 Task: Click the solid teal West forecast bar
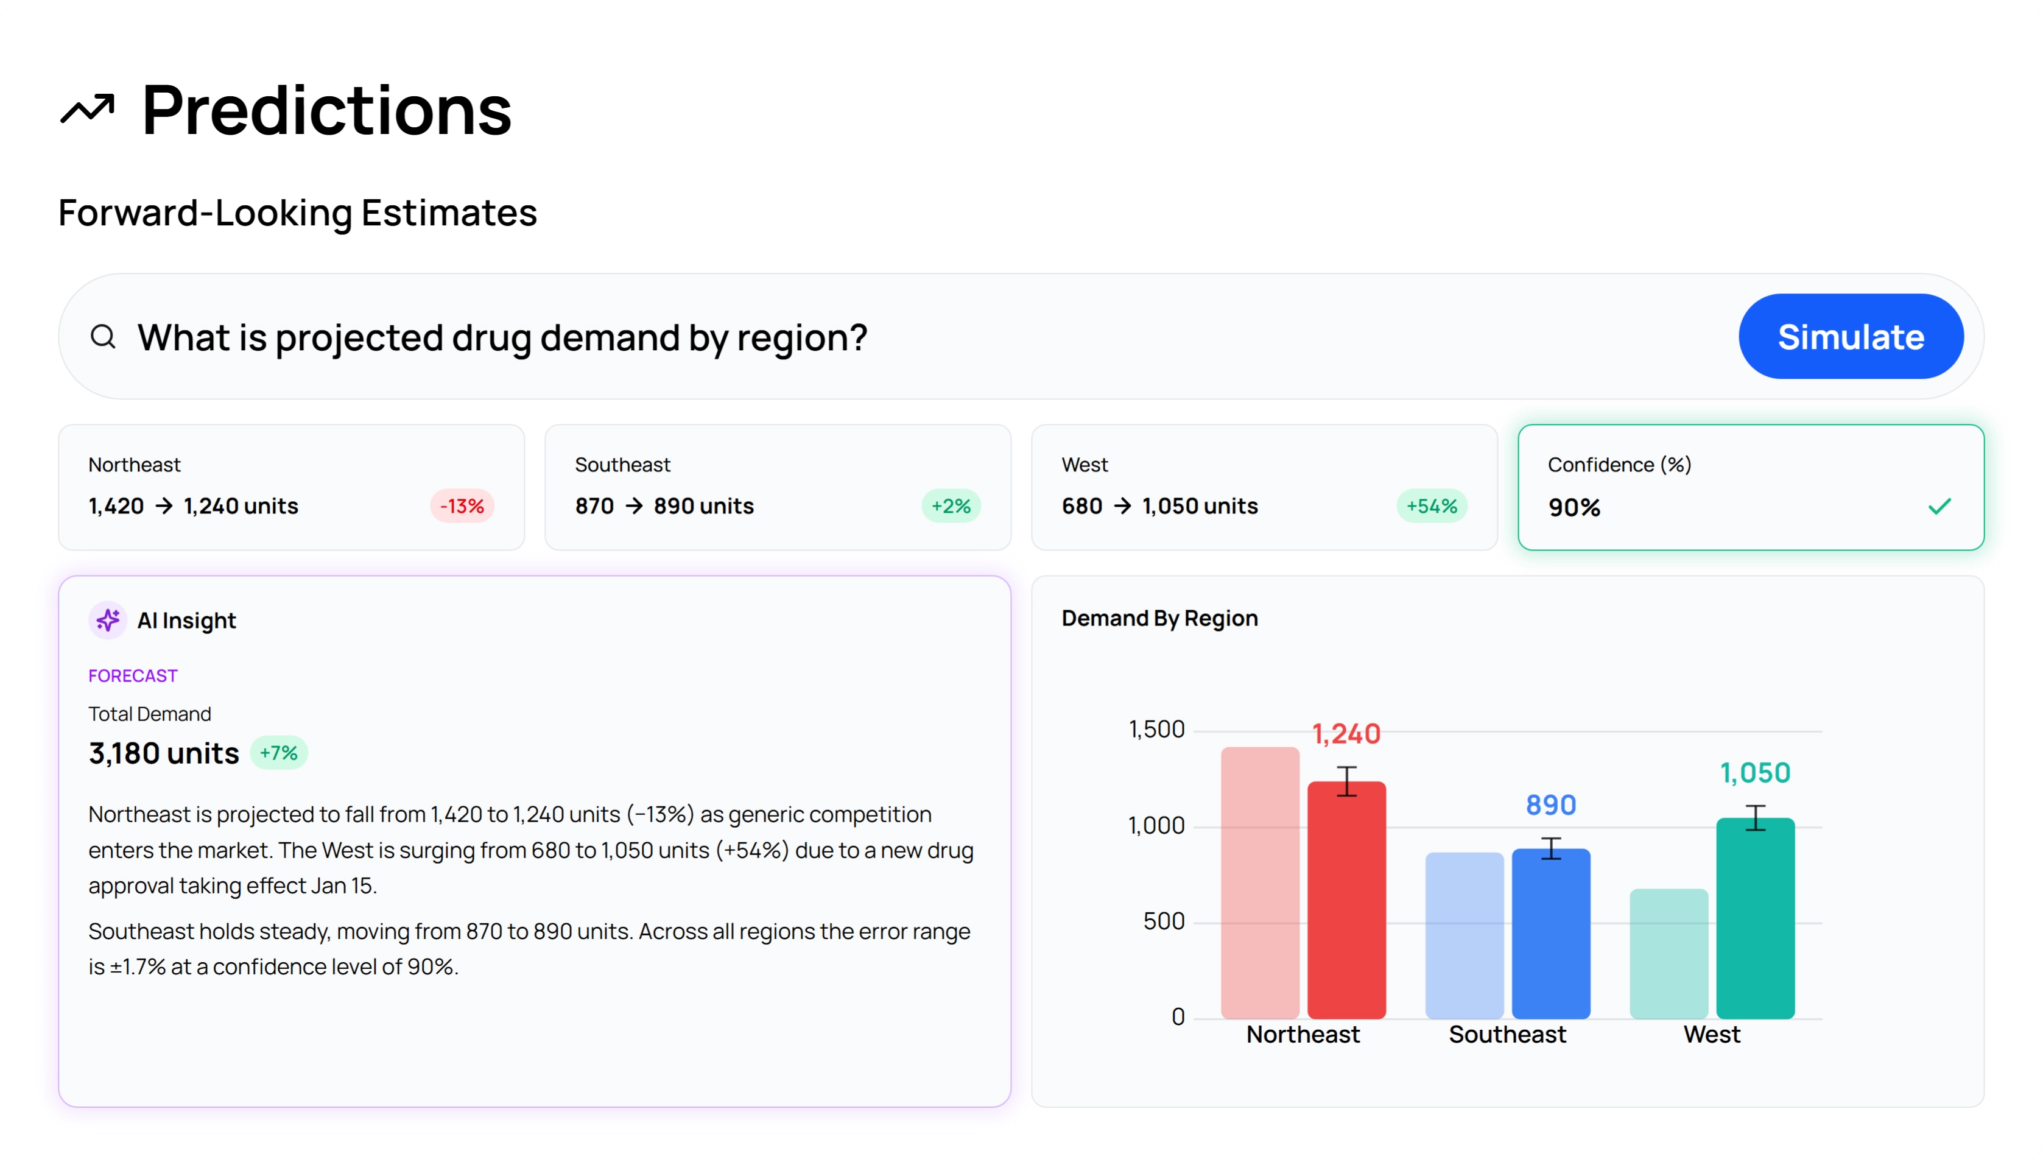pos(1755,920)
